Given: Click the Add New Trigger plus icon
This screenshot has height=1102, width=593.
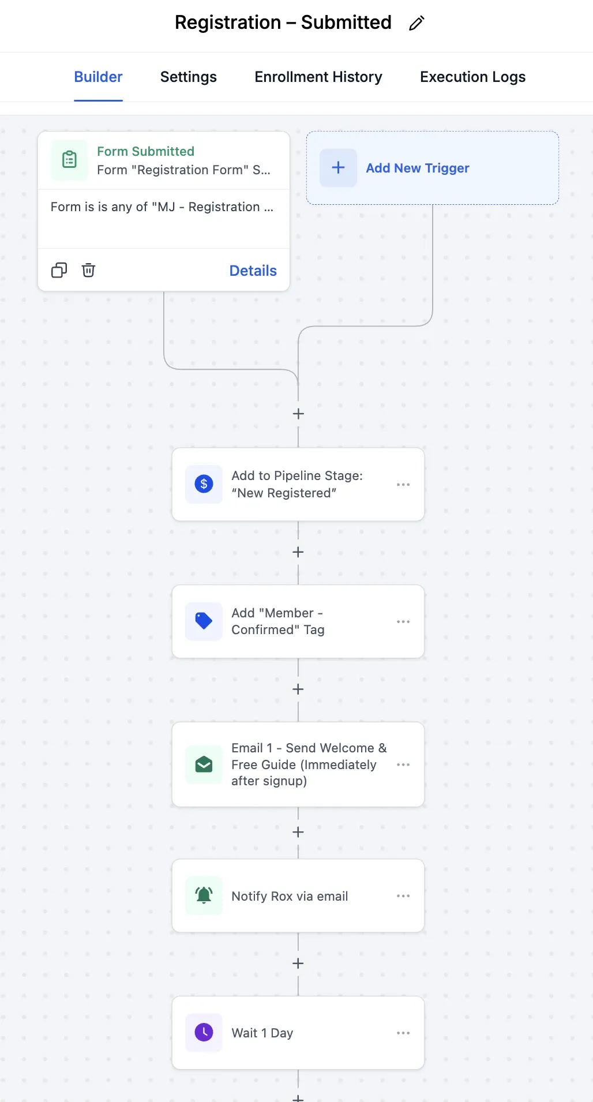Looking at the screenshot, I should click(x=339, y=168).
